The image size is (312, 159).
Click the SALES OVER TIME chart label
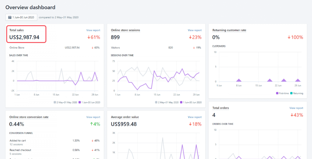(19, 55)
